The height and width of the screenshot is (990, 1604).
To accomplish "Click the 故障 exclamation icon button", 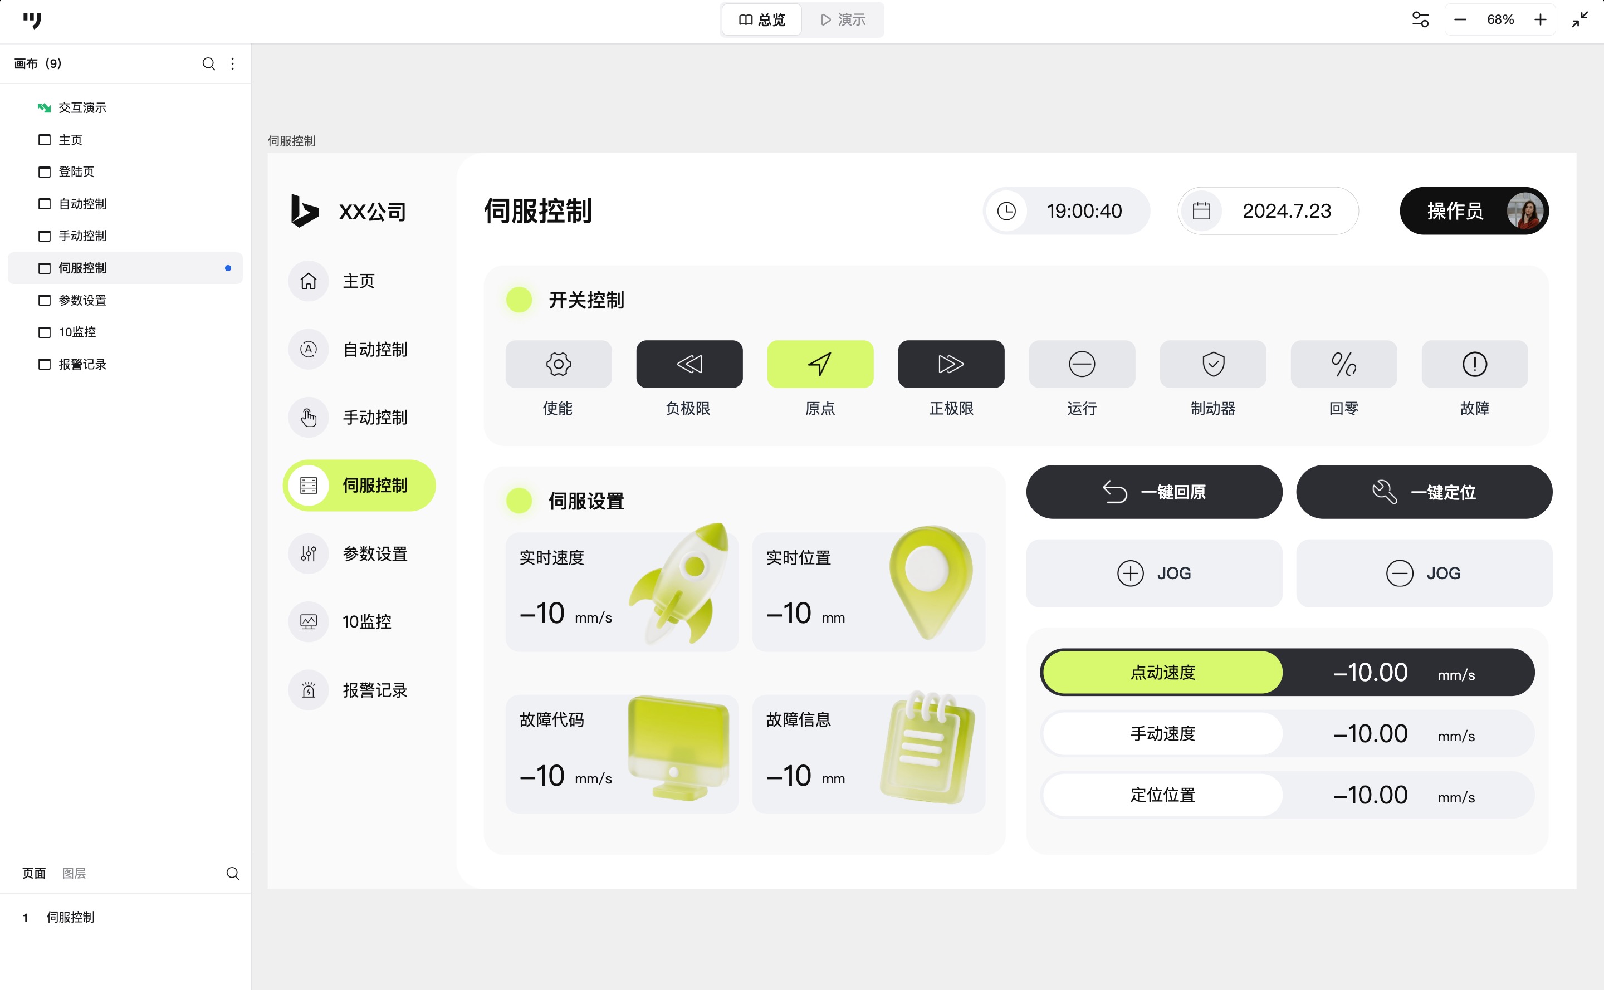I will (1475, 364).
